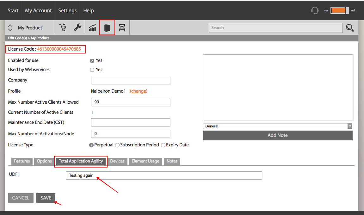Viewport: 364px width, 215px height.
Task: Click the change profile link
Action: pos(139,91)
